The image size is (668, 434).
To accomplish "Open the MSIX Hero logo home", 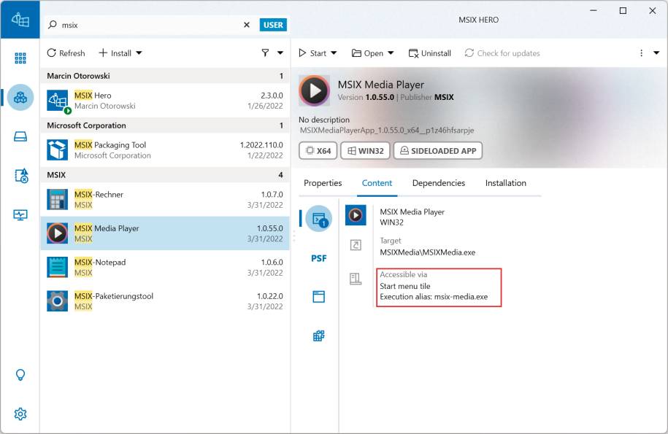I will (20, 20).
